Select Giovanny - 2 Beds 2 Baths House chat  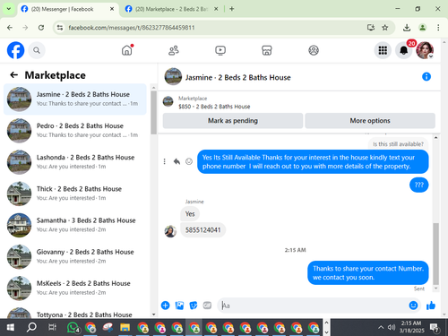click(75, 256)
